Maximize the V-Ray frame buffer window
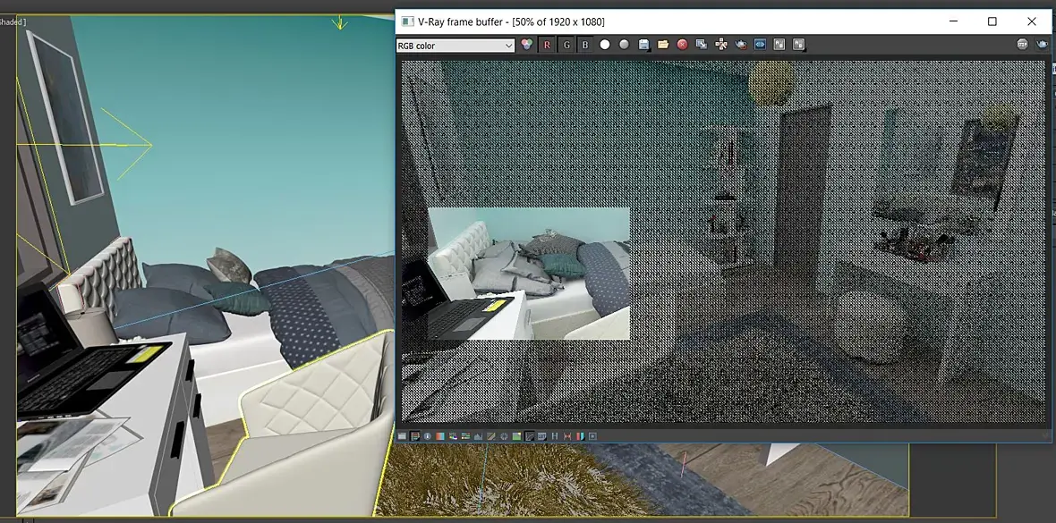Viewport: 1056px width, 523px height. (x=992, y=21)
